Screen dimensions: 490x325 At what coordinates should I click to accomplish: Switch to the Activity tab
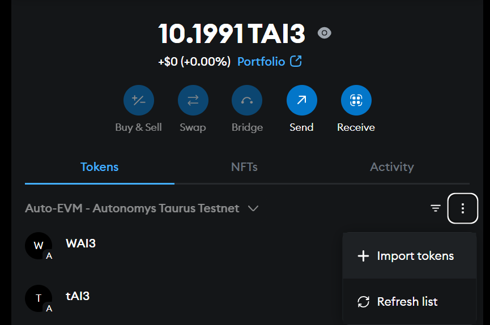[x=392, y=167]
